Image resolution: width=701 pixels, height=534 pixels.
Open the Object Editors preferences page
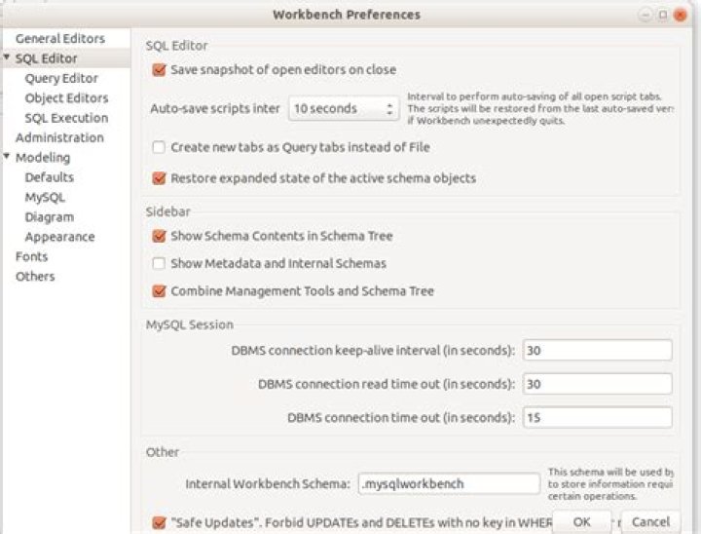coord(66,98)
